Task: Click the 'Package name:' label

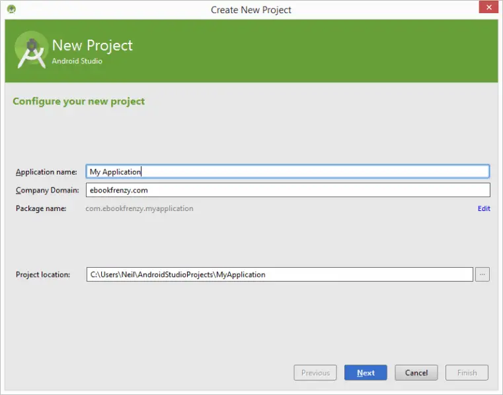Action: click(x=41, y=208)
